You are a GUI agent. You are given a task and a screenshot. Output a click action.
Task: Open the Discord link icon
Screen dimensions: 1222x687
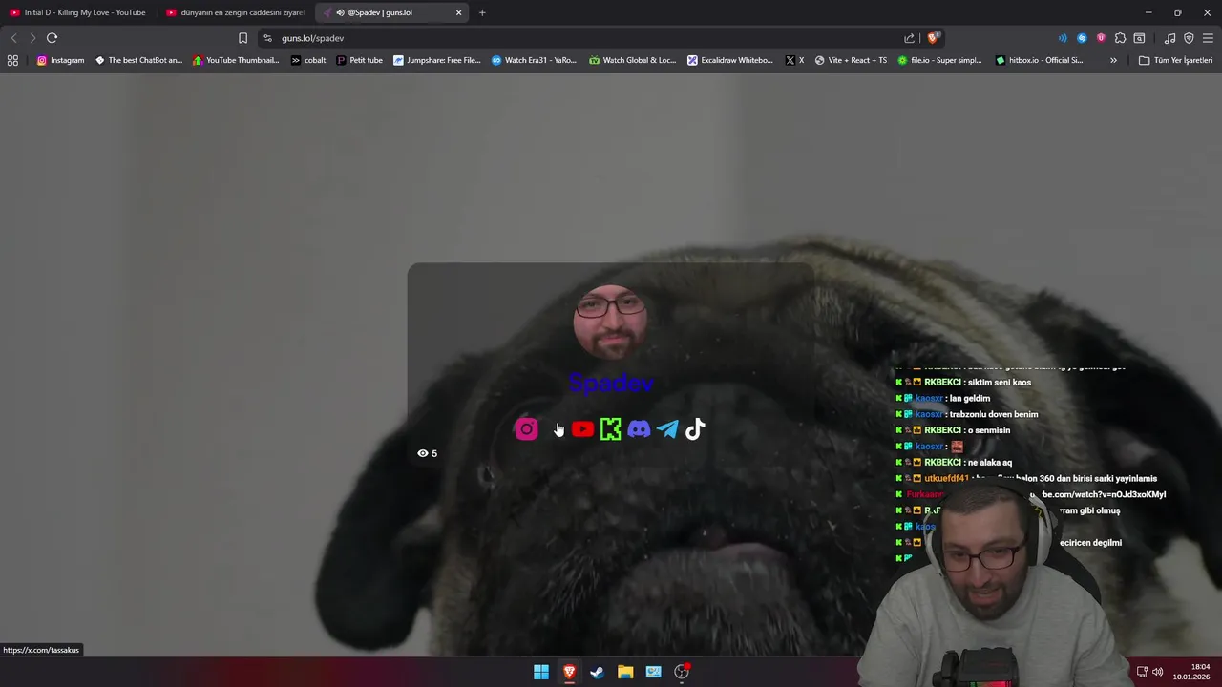point(639,429)
